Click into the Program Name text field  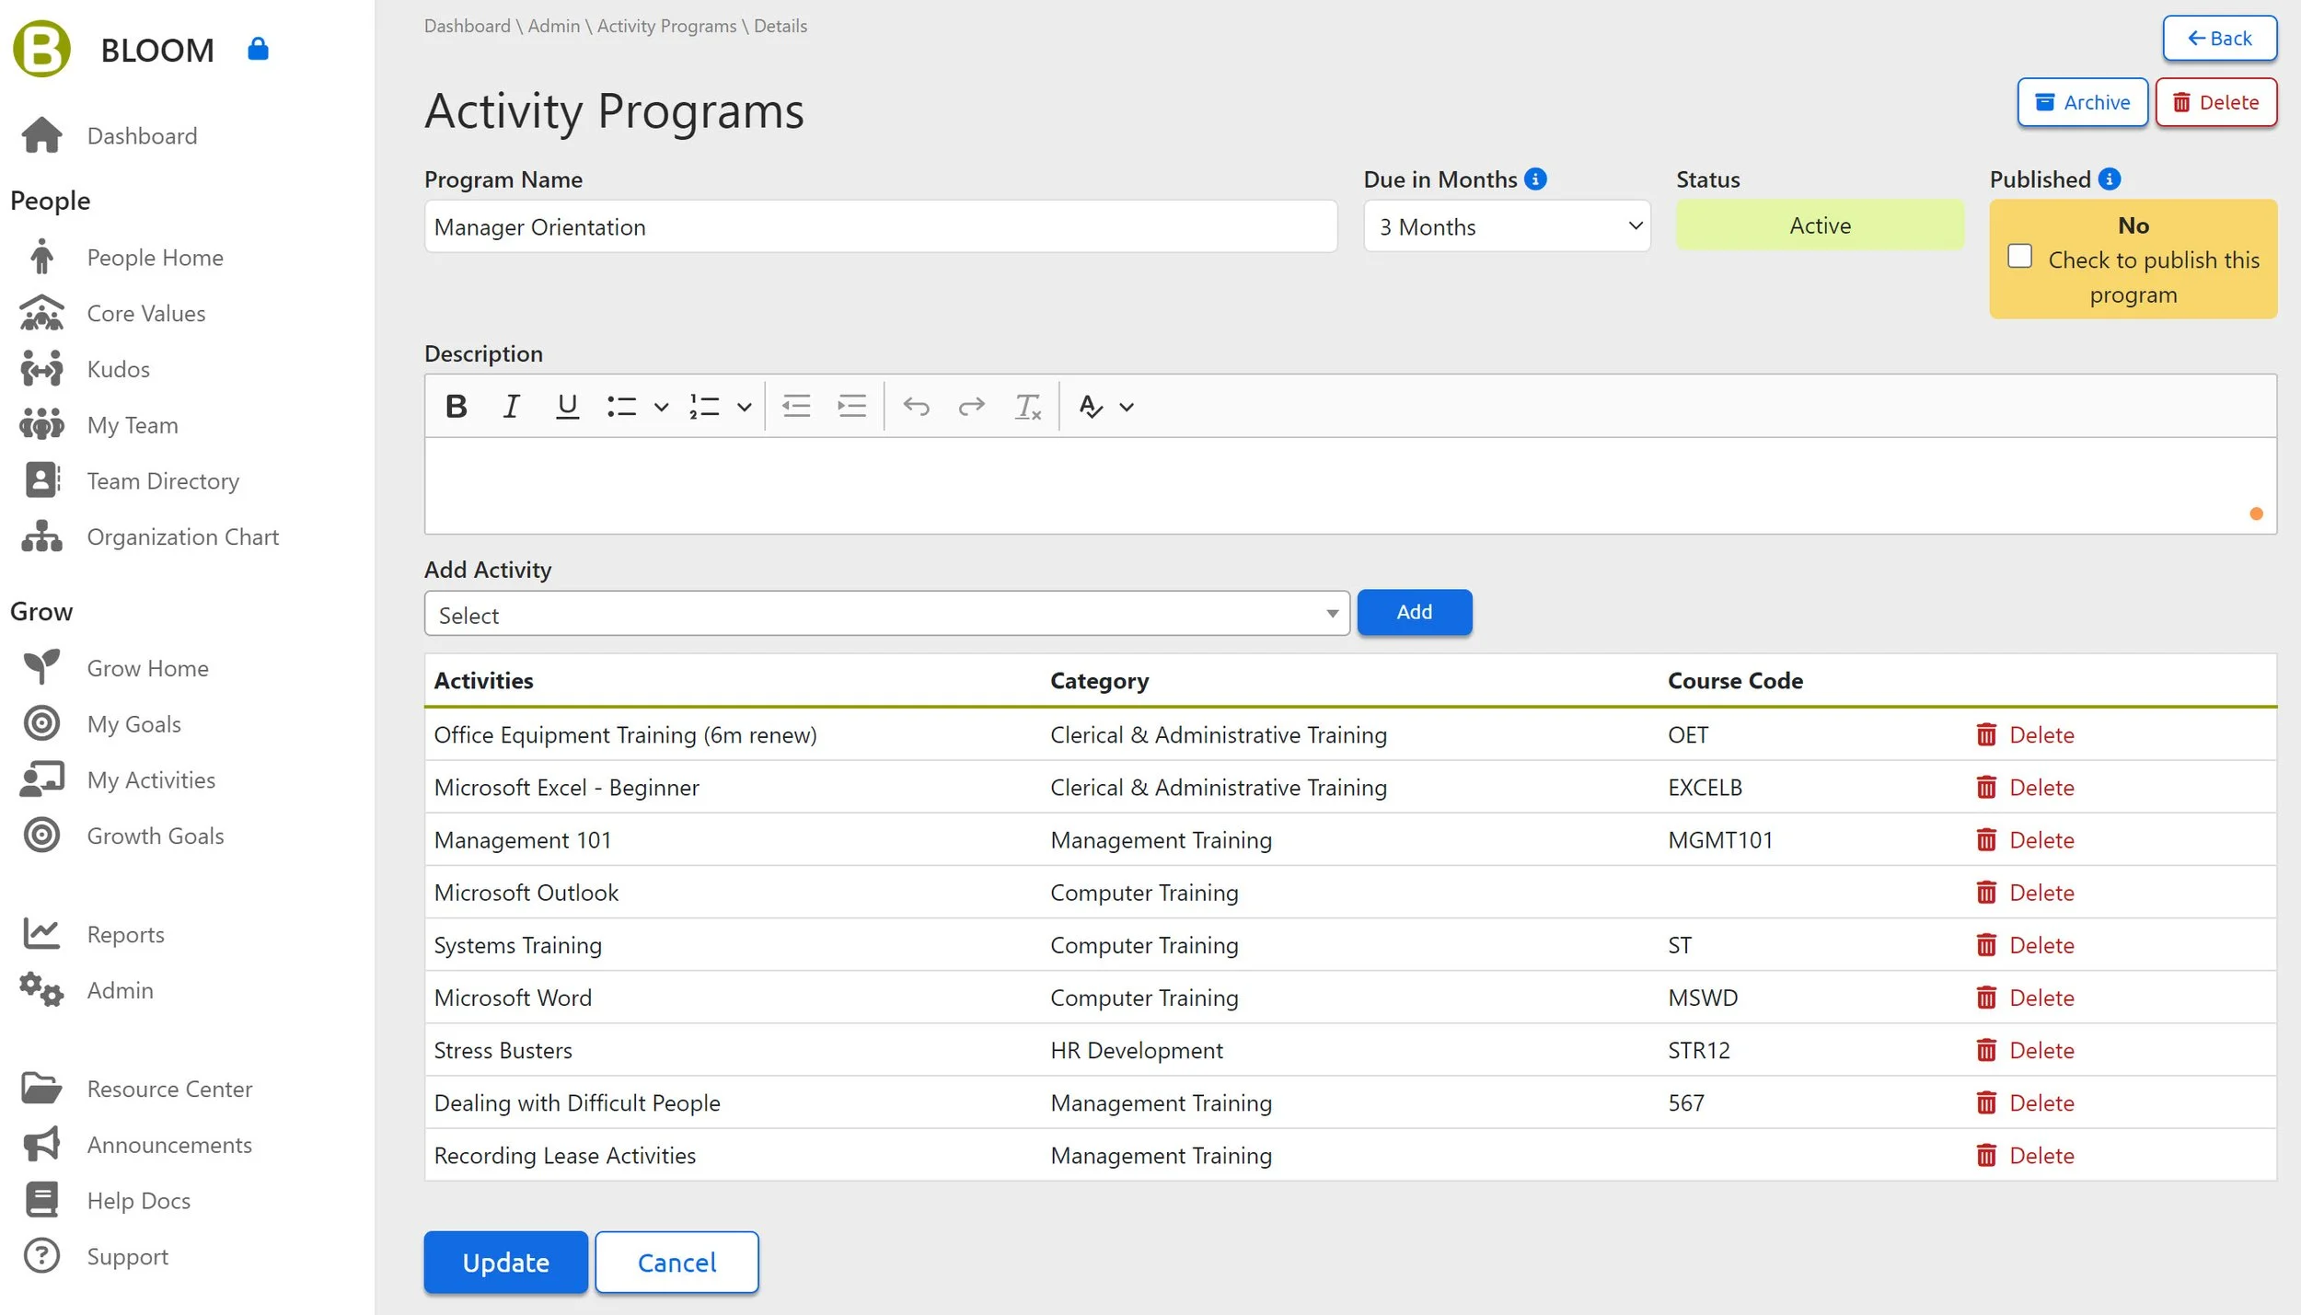click(880, 226)
